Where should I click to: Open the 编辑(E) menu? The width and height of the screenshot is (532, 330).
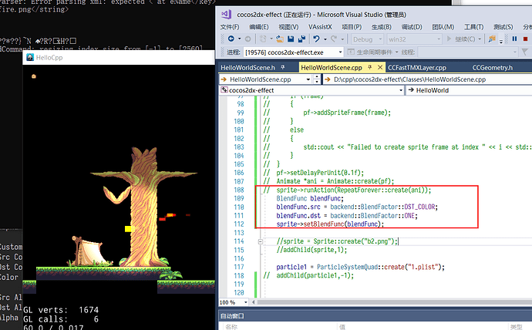pos(259,27)
